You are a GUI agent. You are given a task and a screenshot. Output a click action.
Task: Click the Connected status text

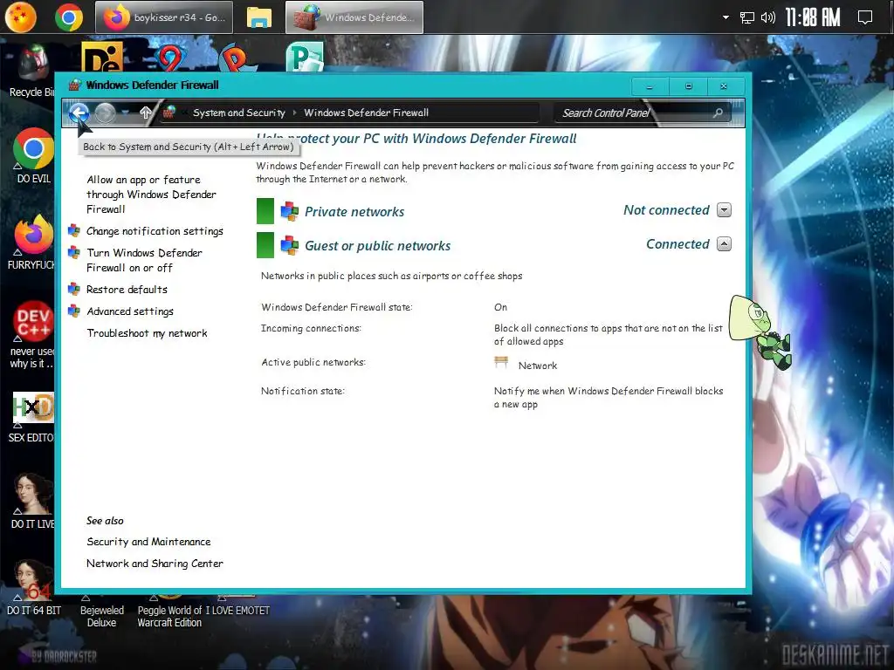pos(677,244)
